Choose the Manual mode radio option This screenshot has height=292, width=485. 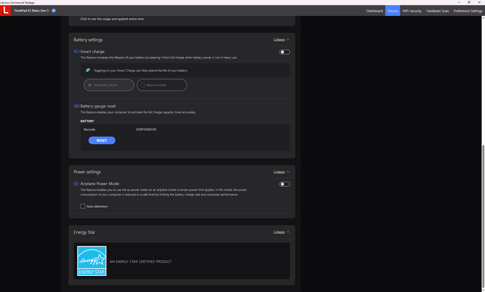143,85
